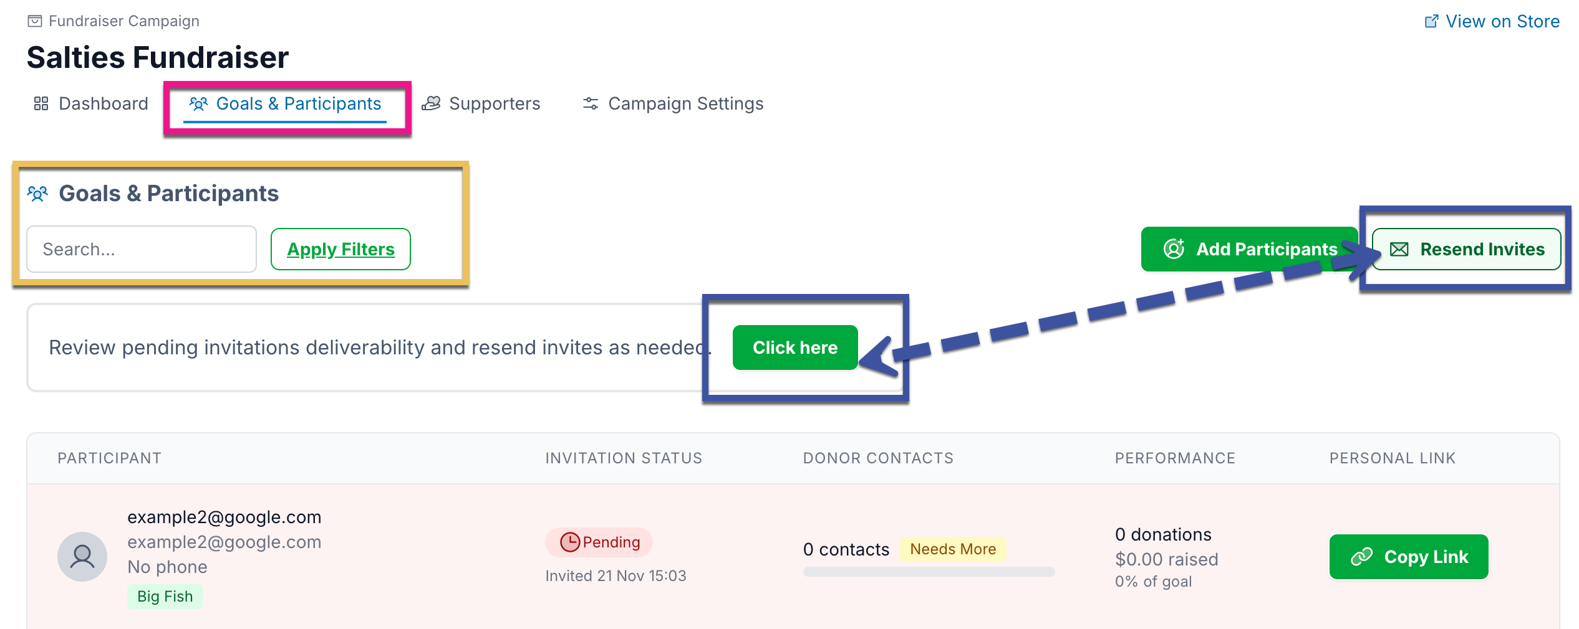This screenshot has width=1579, height=629.
Task: Go to the Campaign Settings tab
Action: pyautogui.click(x=673, y=103)
